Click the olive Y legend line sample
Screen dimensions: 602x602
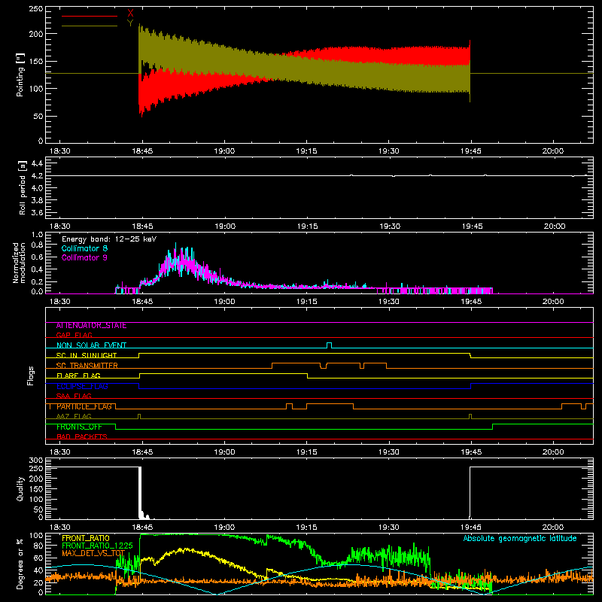90,26
